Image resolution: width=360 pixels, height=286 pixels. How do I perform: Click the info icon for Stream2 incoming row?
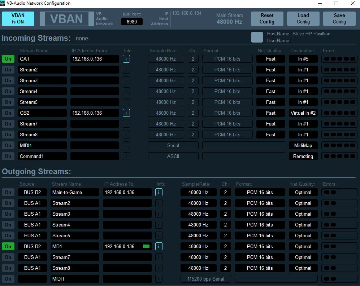coord(126,70)
